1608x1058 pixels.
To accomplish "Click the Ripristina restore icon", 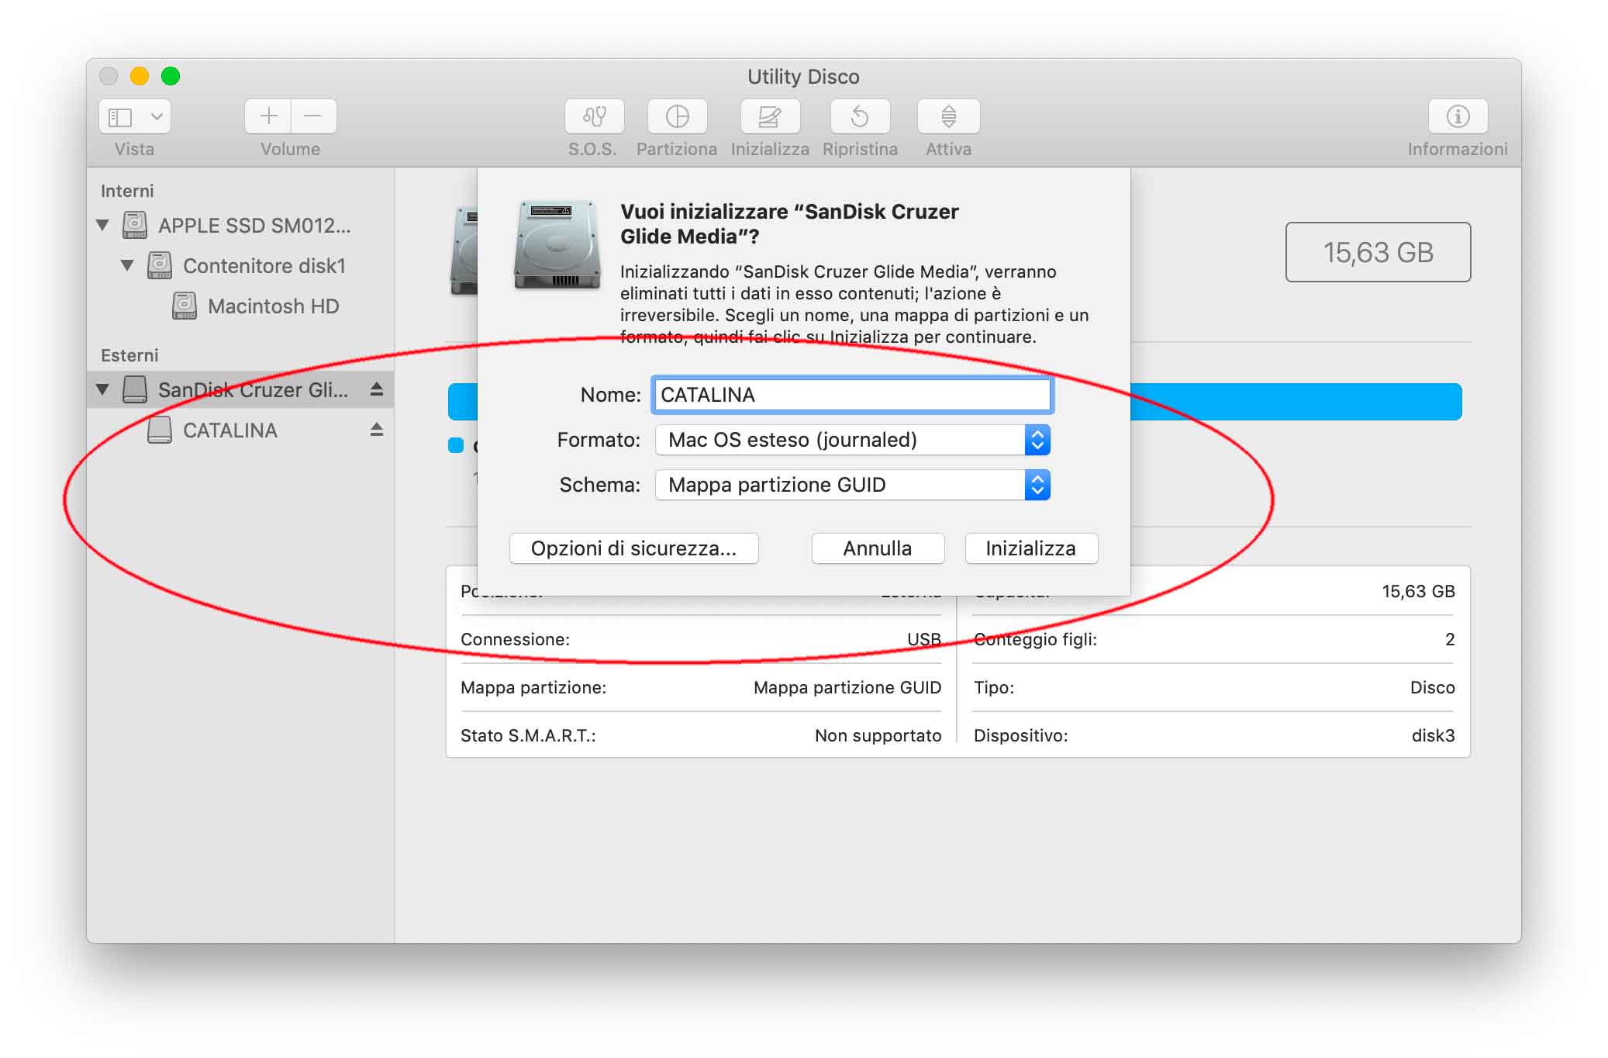I will pyautogui.click(x=860, y=116).
